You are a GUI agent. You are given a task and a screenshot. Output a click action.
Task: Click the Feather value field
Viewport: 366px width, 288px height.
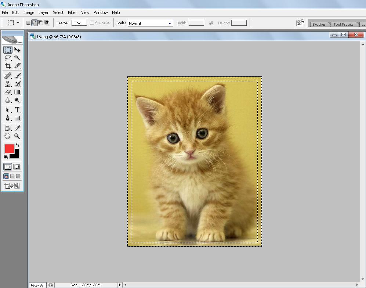(x=79, y=23)
